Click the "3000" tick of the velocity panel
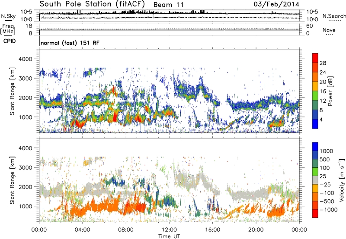 tap(26, 167)
